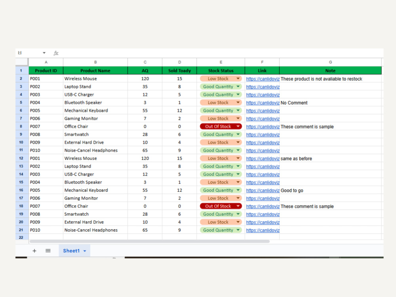Open Stock Status dropdown for Wireless Mouse row 2
The height and width of the screenshot is (297, 396).
point(238,78)
